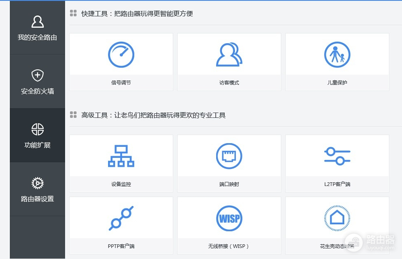Select the L2TP客户端 sliders icon
This screenshot has width=402, height=259.
[x=337, y=155]
